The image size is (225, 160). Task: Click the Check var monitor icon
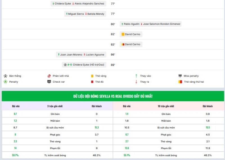coord(49,82)
